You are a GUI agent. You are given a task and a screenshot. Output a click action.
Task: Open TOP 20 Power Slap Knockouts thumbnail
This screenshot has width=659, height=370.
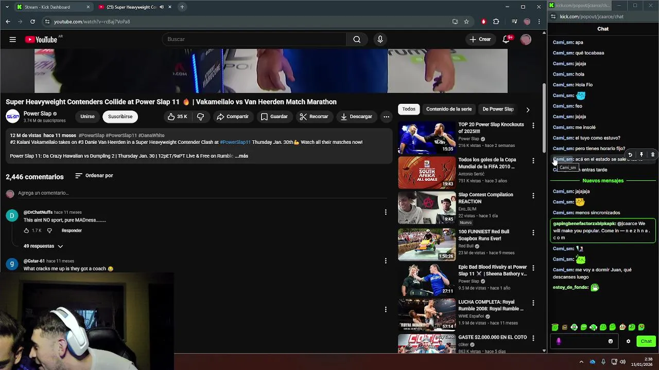click(427, 137)
